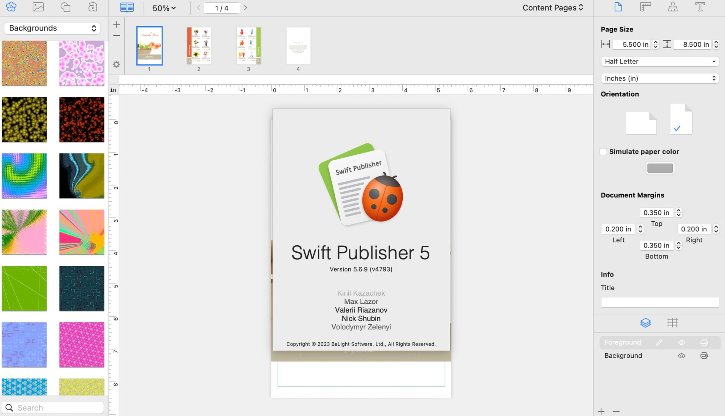This screenshot has height=416, width=725.
Task: Go to previous page arrow
Action: pos(198,8)
